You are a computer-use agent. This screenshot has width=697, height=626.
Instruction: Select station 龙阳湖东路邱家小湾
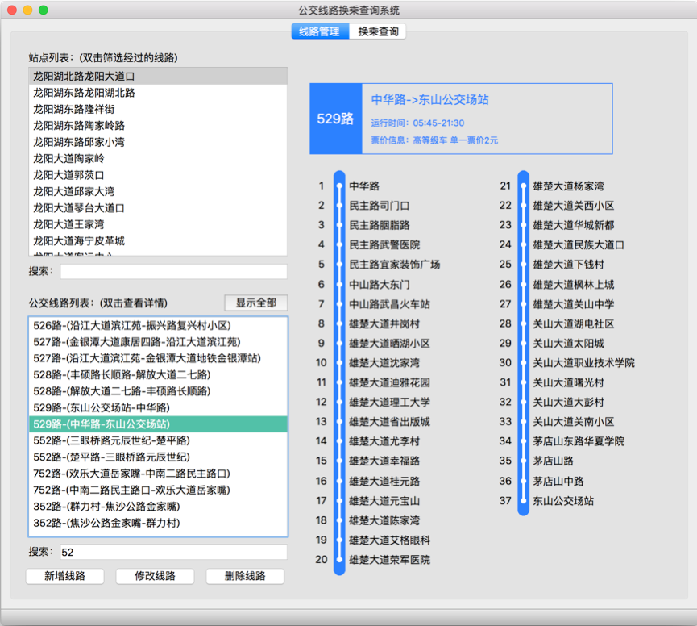158,142
